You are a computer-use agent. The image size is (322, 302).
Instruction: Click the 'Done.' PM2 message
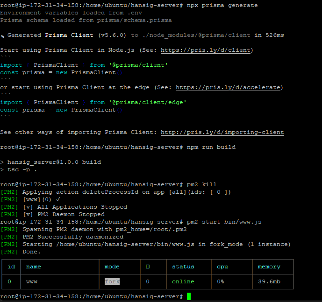pos(31,252)
